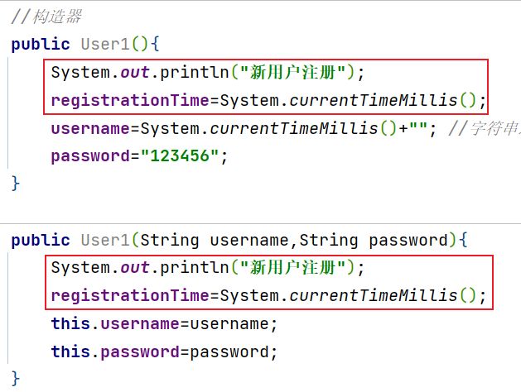Image resolution: width=521 pixels, height=392 pixels.
Task: Click the empty string literal after plus sign
Action: coord(418,127)
